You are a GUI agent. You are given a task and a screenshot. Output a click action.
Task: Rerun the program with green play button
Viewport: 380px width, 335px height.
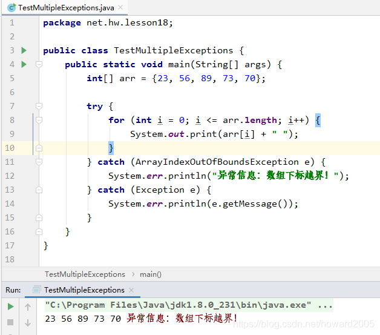point(10,307)
